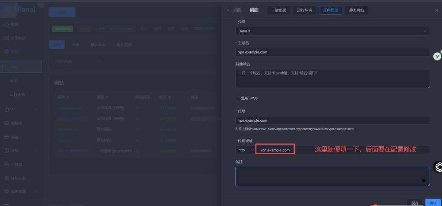Enable the 监听 IPV6 checkbox
This screenshot has width=442, height=206.
237,98
